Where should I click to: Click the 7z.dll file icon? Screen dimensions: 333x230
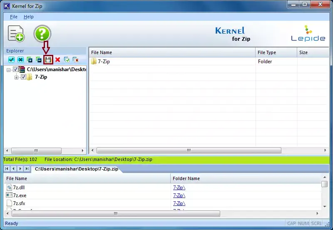pyautogui.click(x=9, y=187)
